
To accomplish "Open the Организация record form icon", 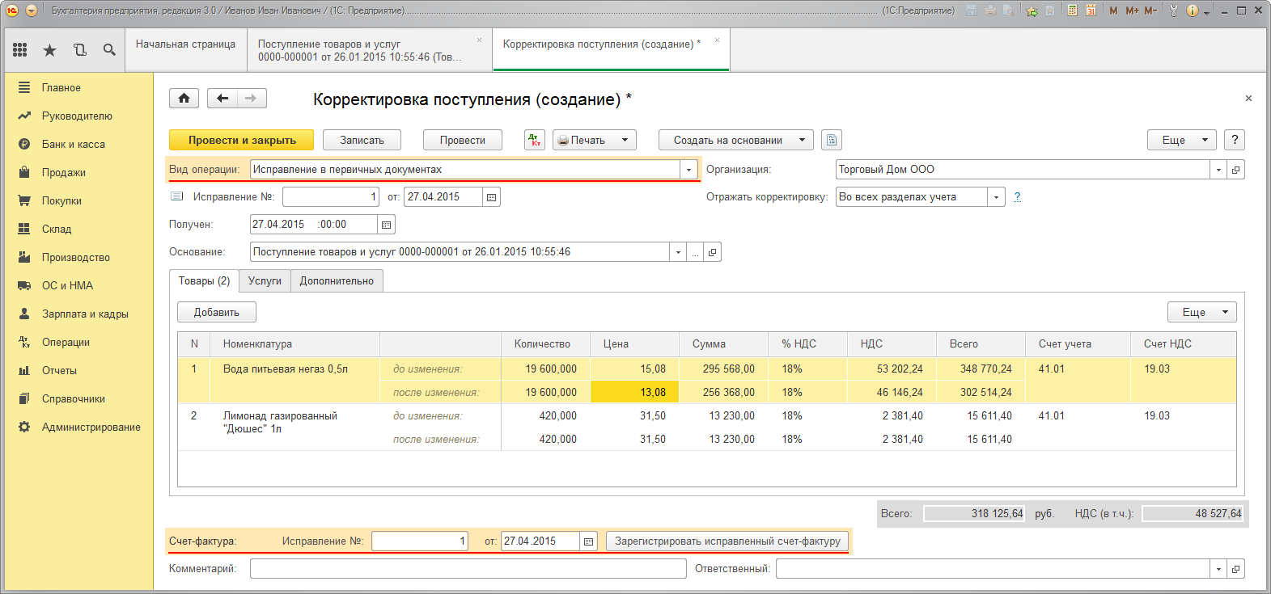I will (x=1235, y=170).
